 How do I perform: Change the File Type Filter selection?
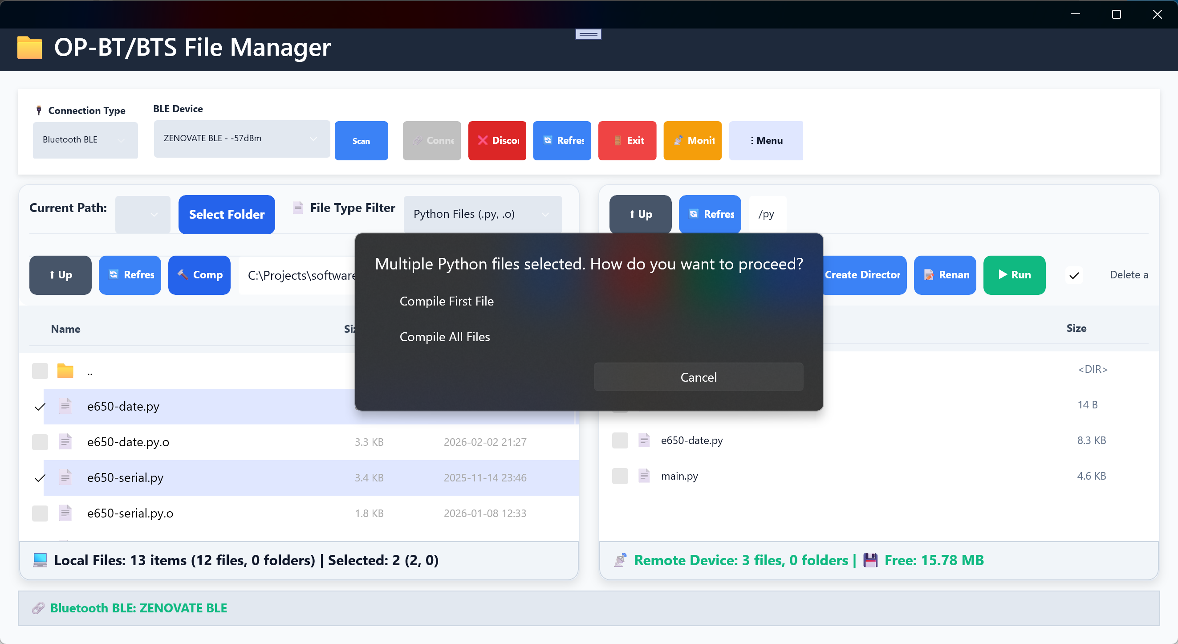coord(483,214)
